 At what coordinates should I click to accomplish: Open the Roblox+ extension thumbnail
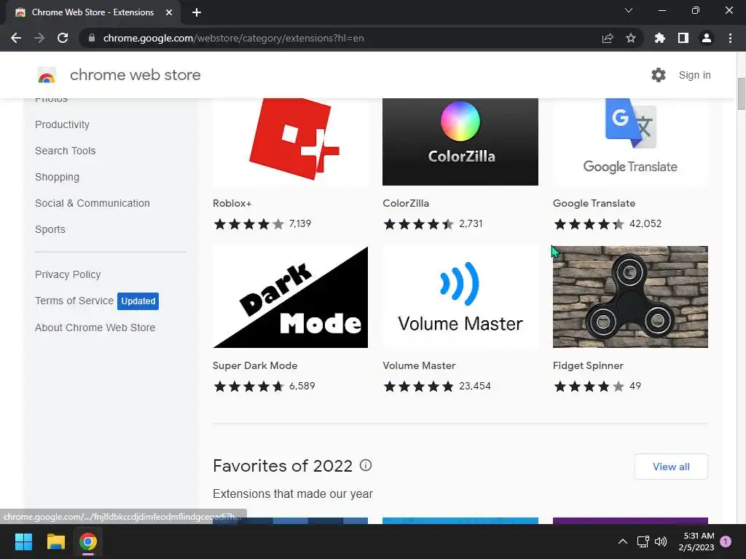coord(290,142)
